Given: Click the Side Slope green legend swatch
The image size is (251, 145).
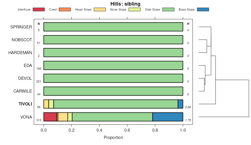Looking at the screenshot, I should 168,9.
